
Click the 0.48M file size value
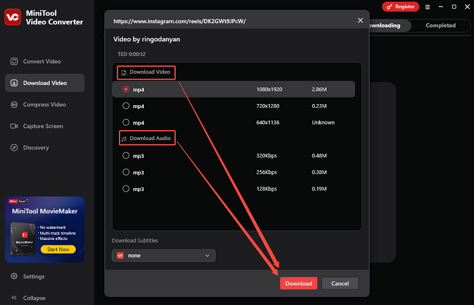319,155
